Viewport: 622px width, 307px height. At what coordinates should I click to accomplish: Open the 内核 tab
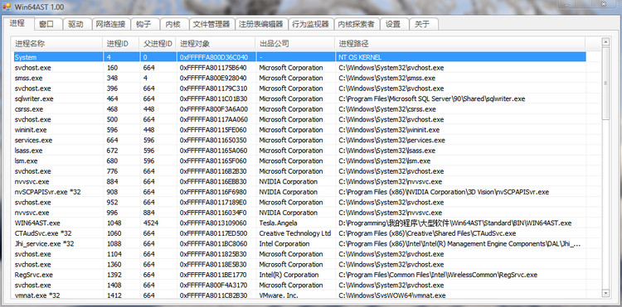(x=174, y=24)
